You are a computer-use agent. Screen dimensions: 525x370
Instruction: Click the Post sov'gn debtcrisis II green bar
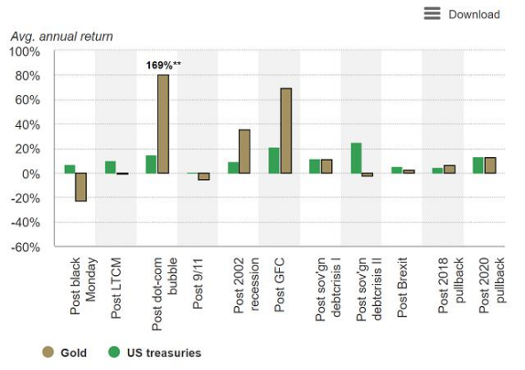pyautogui.click(x=356, y=158)
